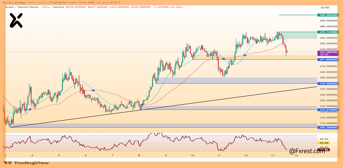The height and width of the screenshot is (168, 343).
Task: Click the Fxrest X logo in top-left corner
Action: pos(16,19)
